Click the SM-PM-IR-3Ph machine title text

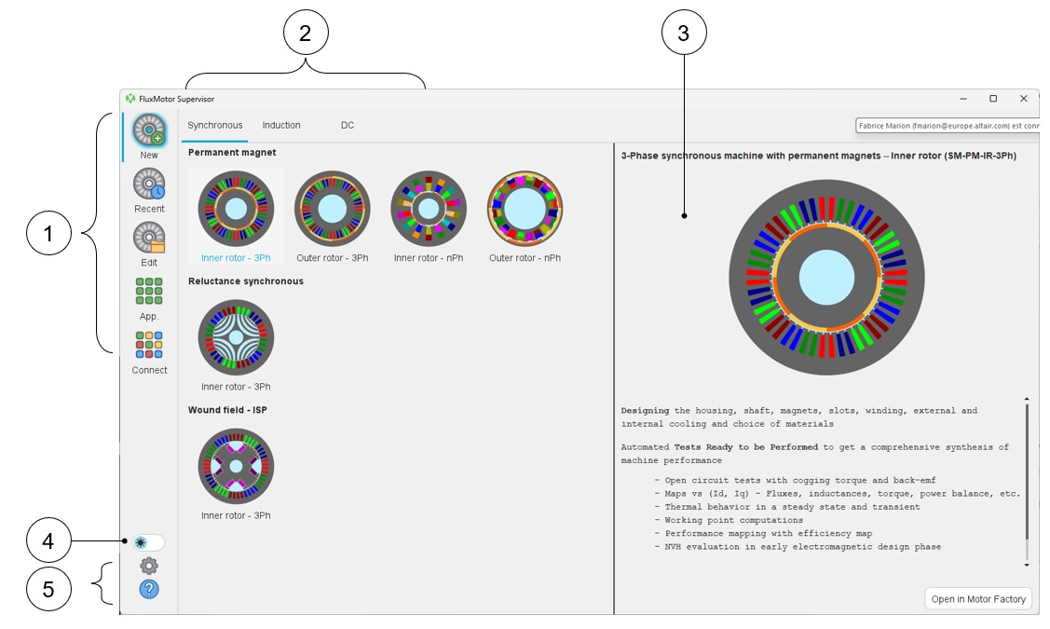(819, 156)
